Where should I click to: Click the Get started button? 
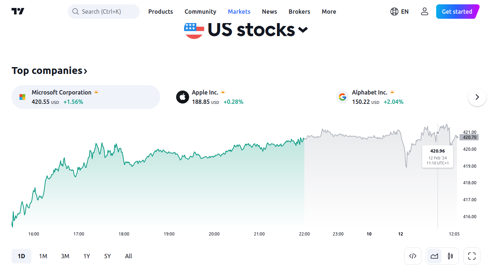click(457, 12)
